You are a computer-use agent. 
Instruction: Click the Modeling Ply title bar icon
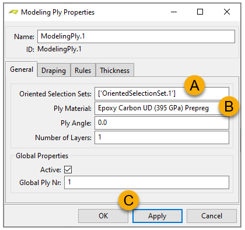(x=13, y=12)
